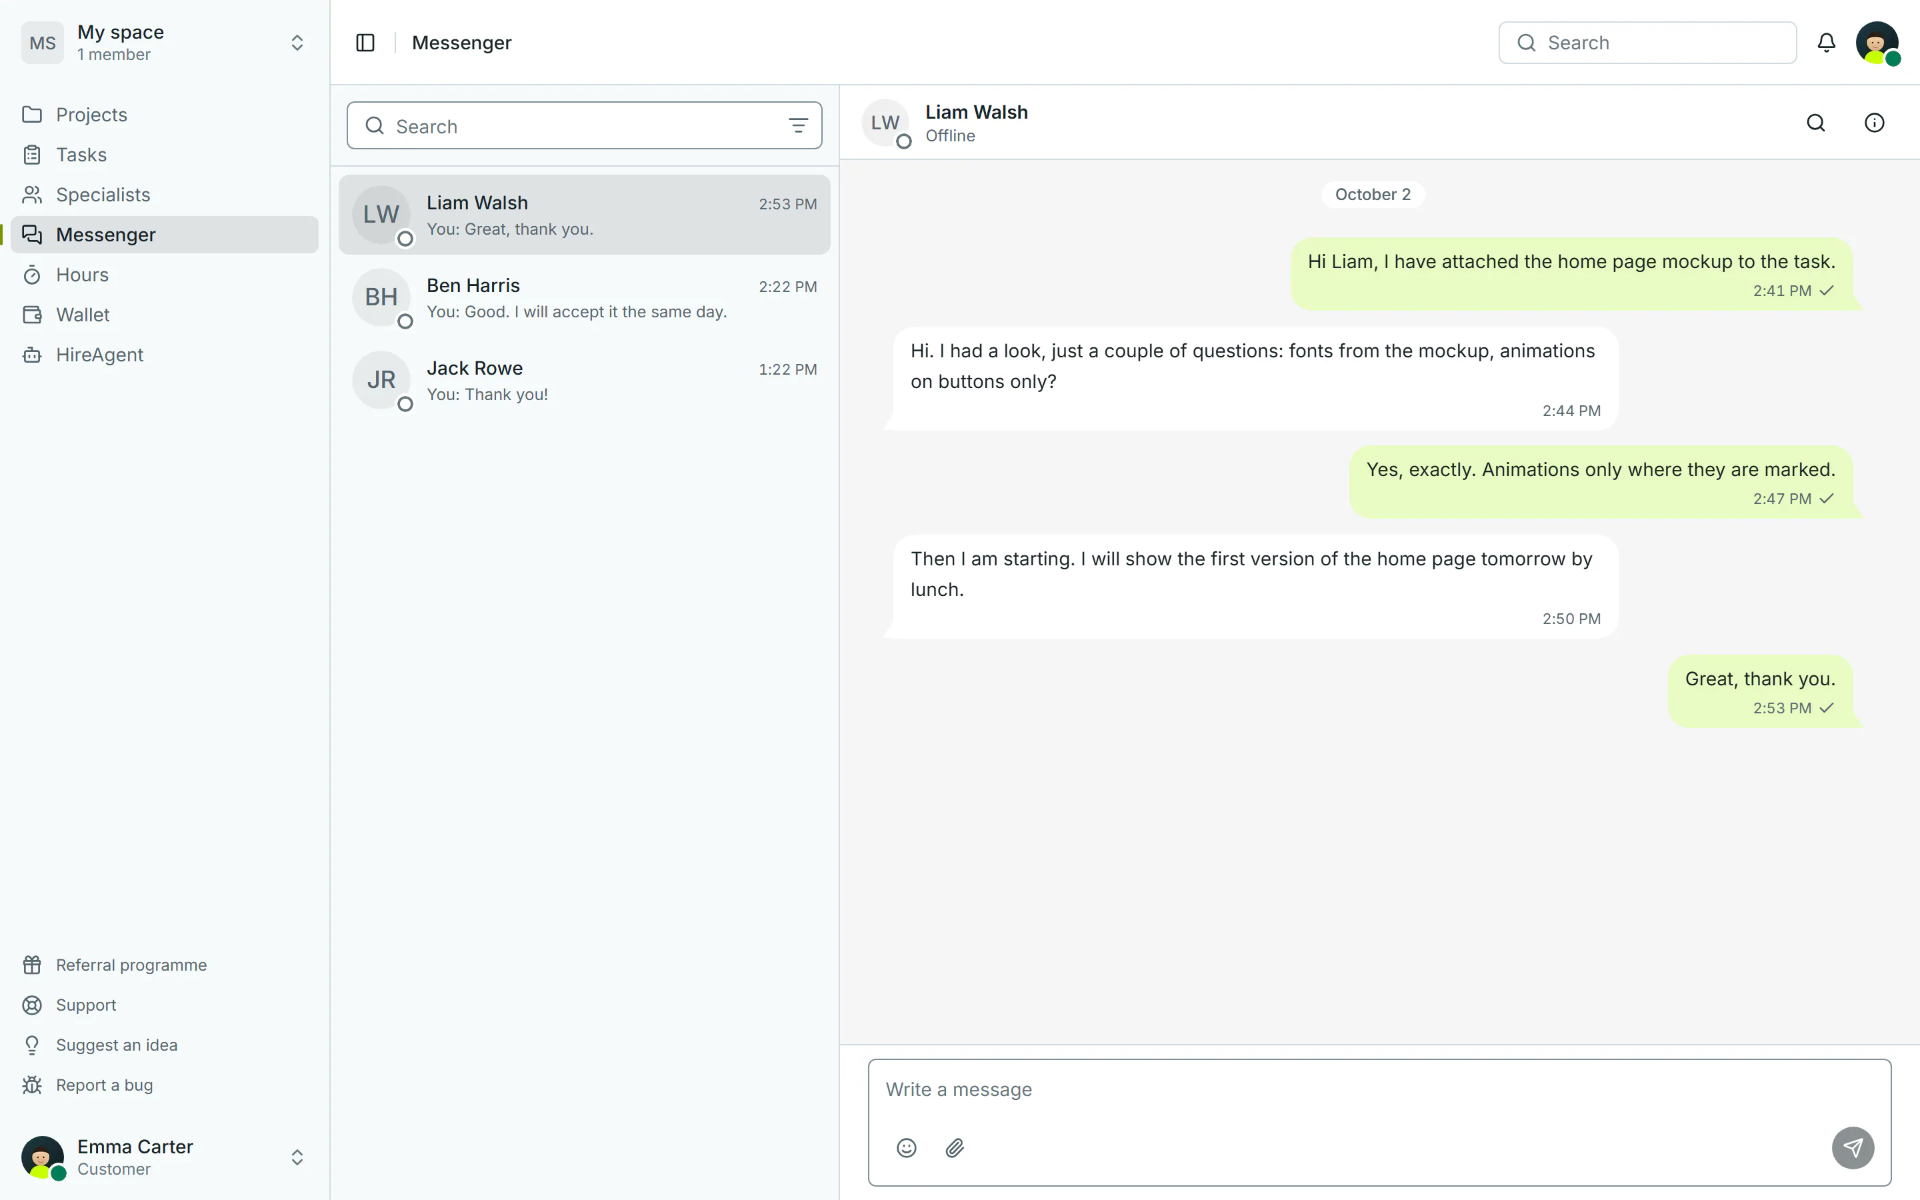This screenshot has width=1920, height=1200.
Task: Open Referral programme link
Action: pos(164,965)
